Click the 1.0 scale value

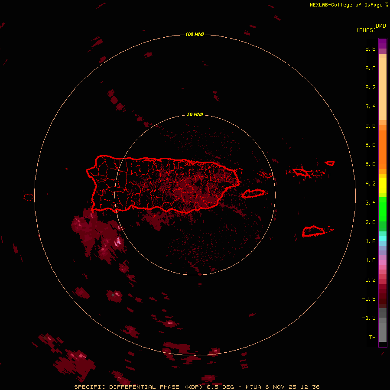370,260
